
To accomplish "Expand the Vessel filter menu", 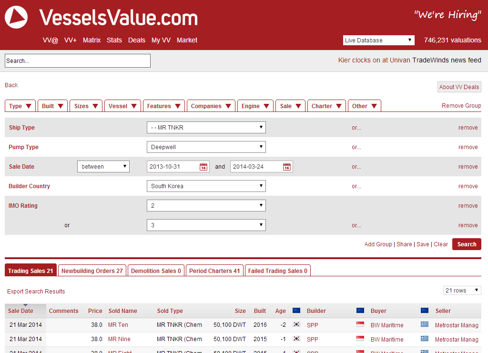I will click(x=122, y=106).
